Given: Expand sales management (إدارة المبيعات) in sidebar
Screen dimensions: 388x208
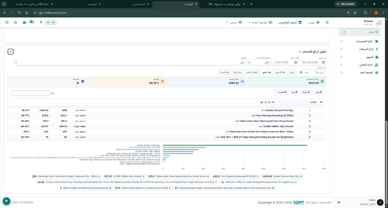Looking at the screenshot, I should click(360, 49).
